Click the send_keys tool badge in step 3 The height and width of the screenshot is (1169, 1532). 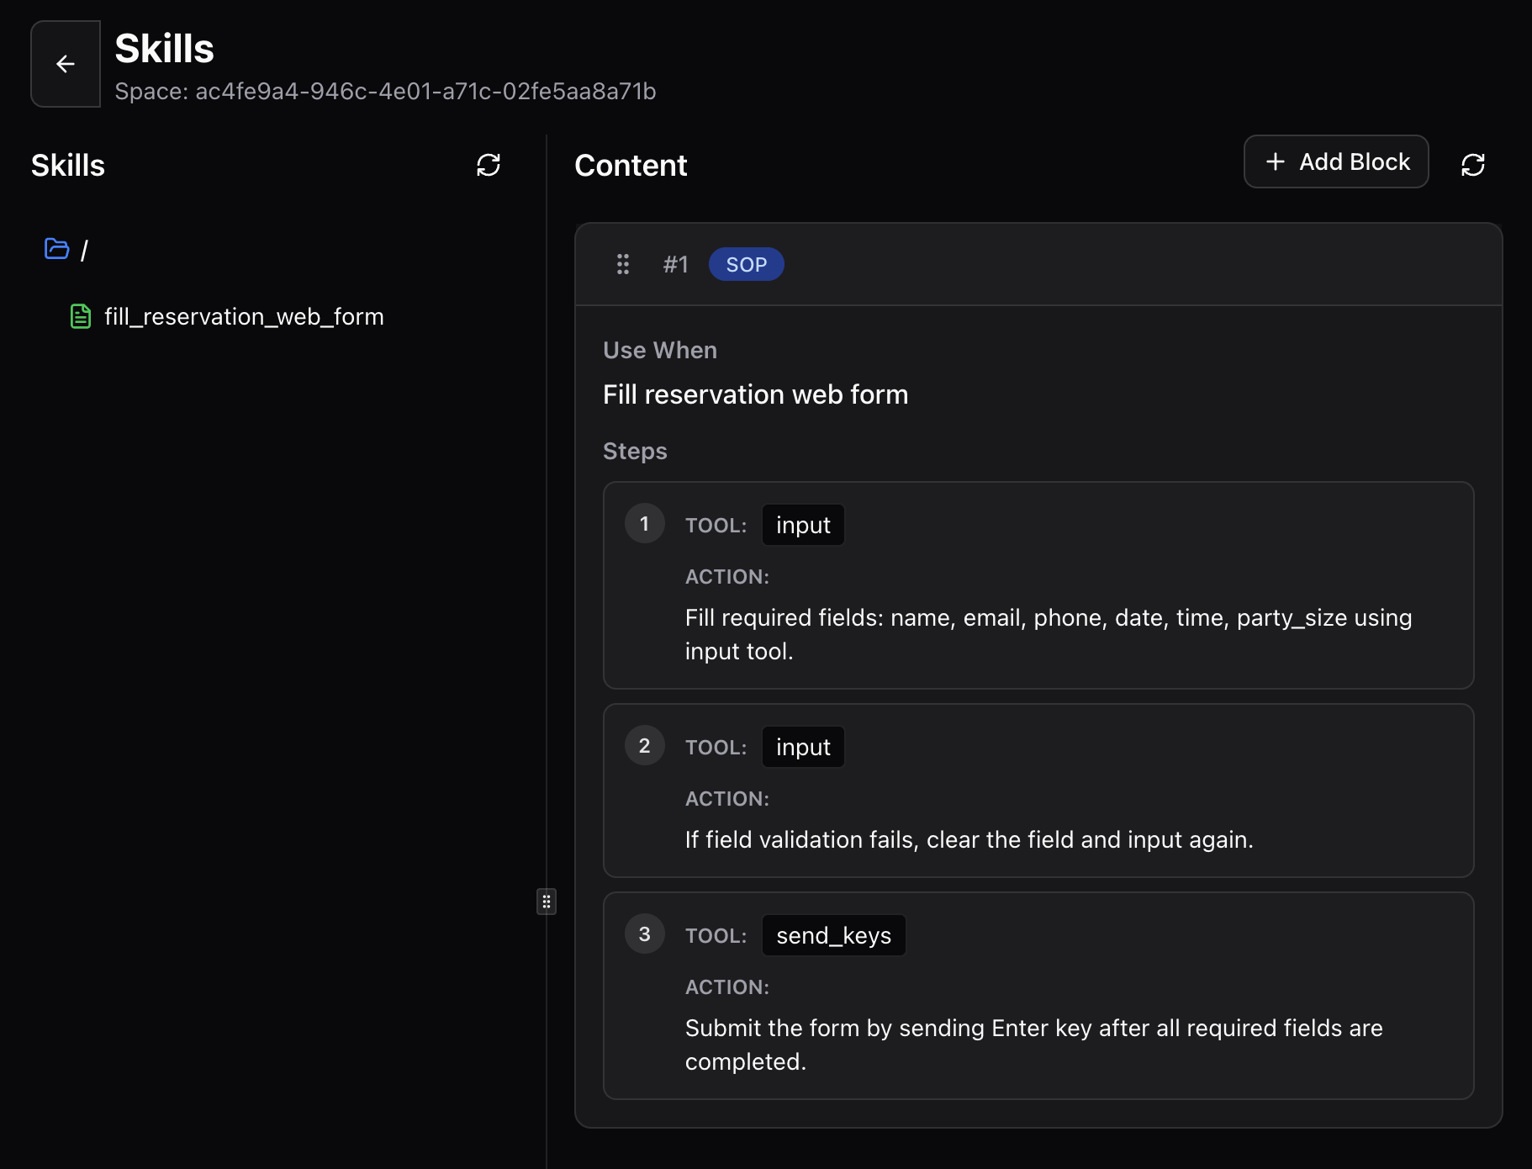click(x=833, y=934)
